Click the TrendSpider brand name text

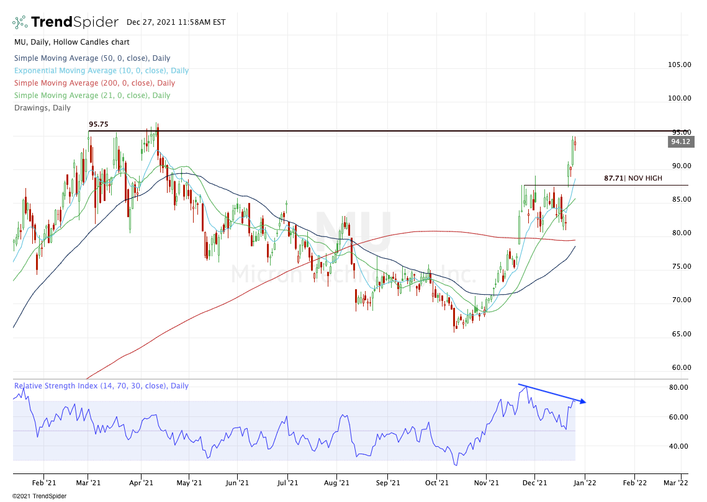point(74,22)
